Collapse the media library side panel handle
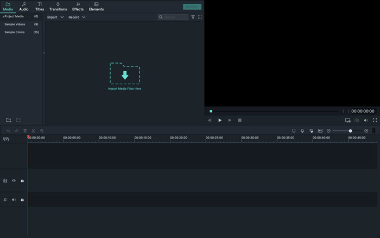The width and height of the screenshot is (380, 238). (x=44, y=53)
